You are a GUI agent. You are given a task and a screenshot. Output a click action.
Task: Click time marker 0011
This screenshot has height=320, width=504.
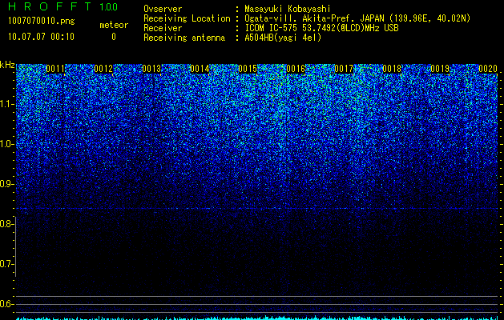[x=55, y=69]
